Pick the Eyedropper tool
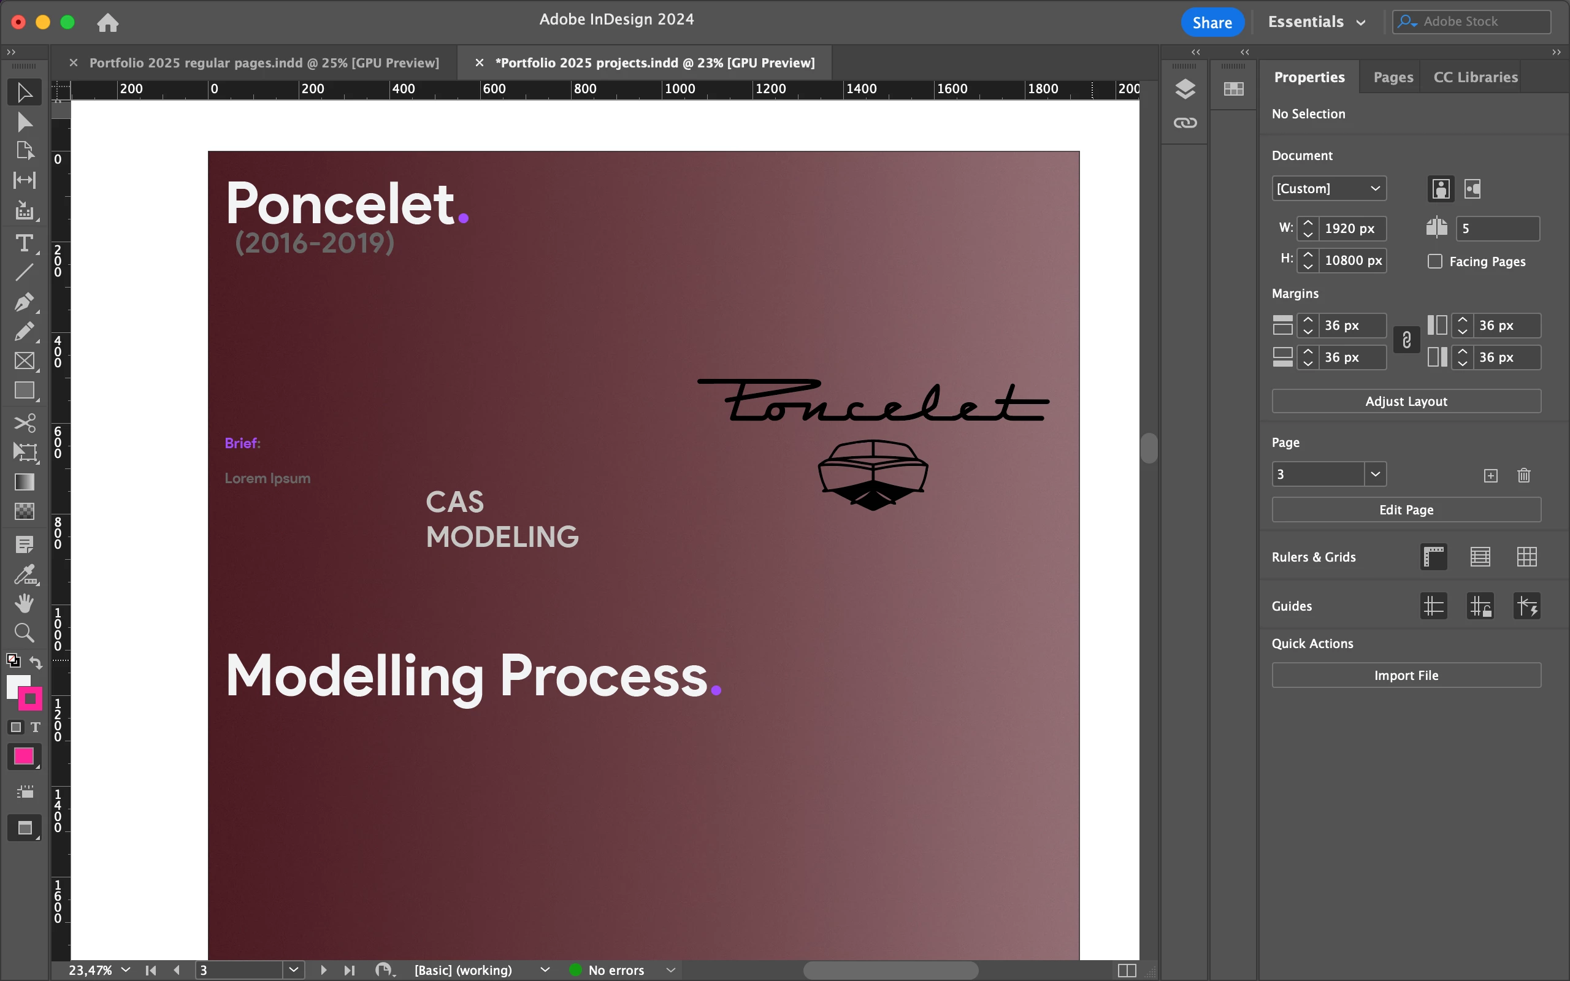 coord(24,574)
